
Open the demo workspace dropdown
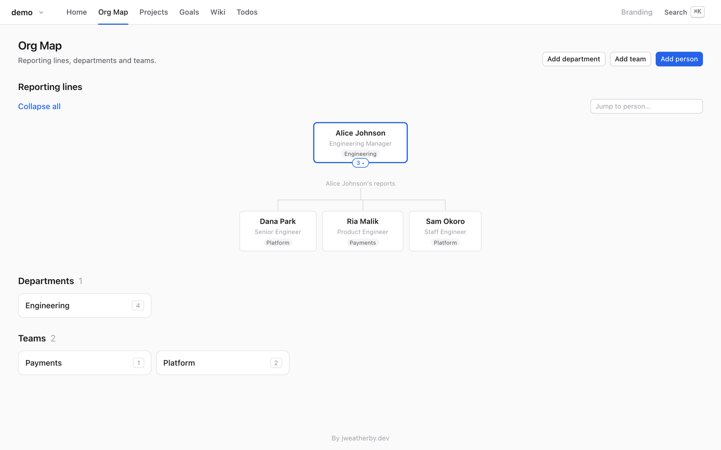[x=27, y=12]
